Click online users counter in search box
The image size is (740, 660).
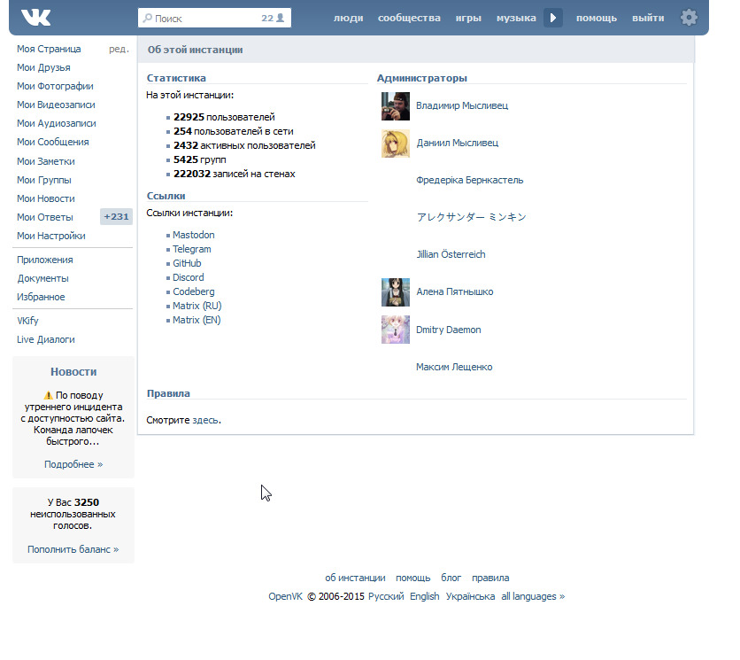[273, 18]
